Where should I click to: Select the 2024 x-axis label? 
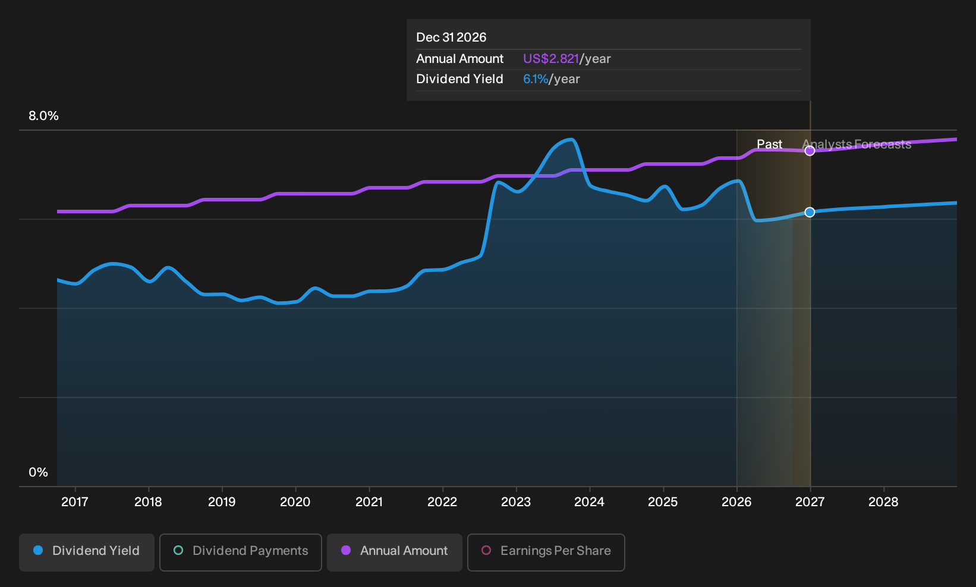click(x=589, y=502)
